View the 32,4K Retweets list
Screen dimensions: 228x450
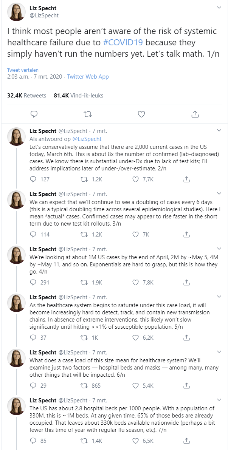coord(26,96)
